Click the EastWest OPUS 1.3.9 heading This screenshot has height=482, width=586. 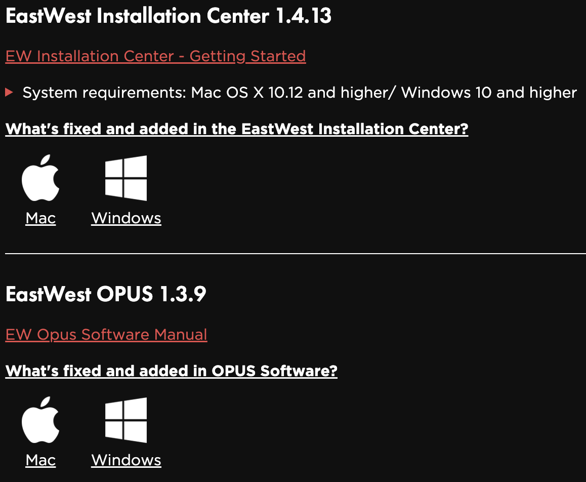[105, 294]
